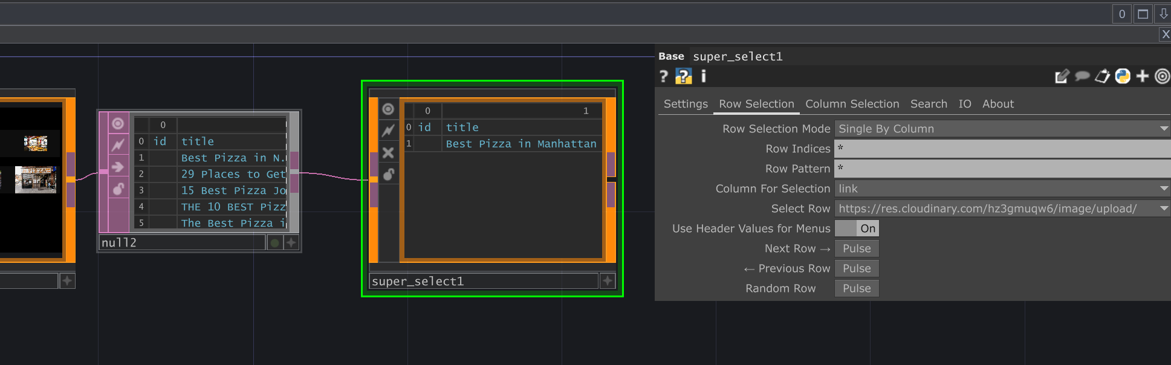Click the plus icon in the parameter panel
This screenshot has width=1171, height=365.
1143,76
